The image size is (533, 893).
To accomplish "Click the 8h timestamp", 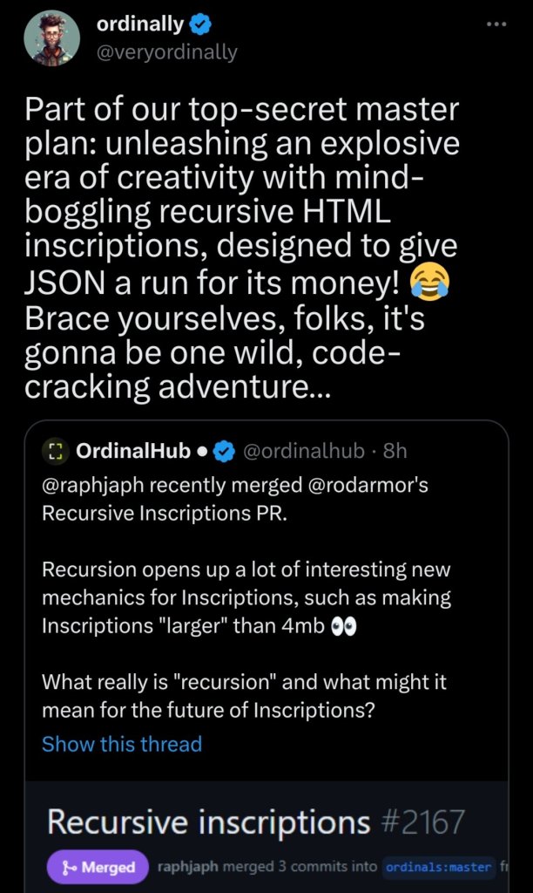I will coord(395,452).
